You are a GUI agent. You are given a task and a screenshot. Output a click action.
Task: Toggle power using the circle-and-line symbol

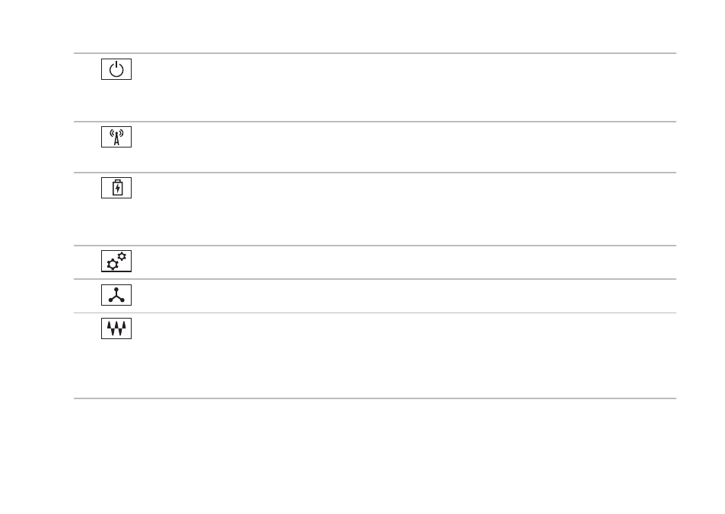(x=116, y=69)
